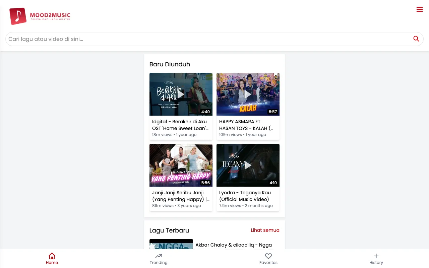
Task: Click the 5:56 duration badge
Action: 205,183
